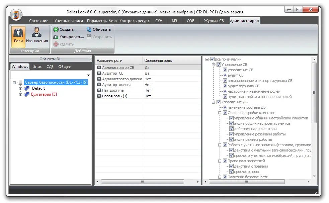
Task: Collapse the Управление ДБ privileges node
Action: click(x=213, y=102)
